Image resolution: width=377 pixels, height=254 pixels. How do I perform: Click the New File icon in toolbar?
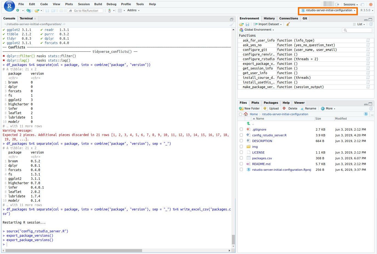click(18, 10)
